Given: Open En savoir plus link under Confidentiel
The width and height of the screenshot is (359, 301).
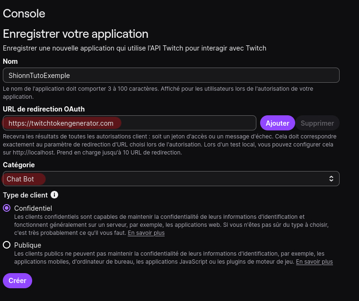Looking at the screenshot, I should click(146, 233).
